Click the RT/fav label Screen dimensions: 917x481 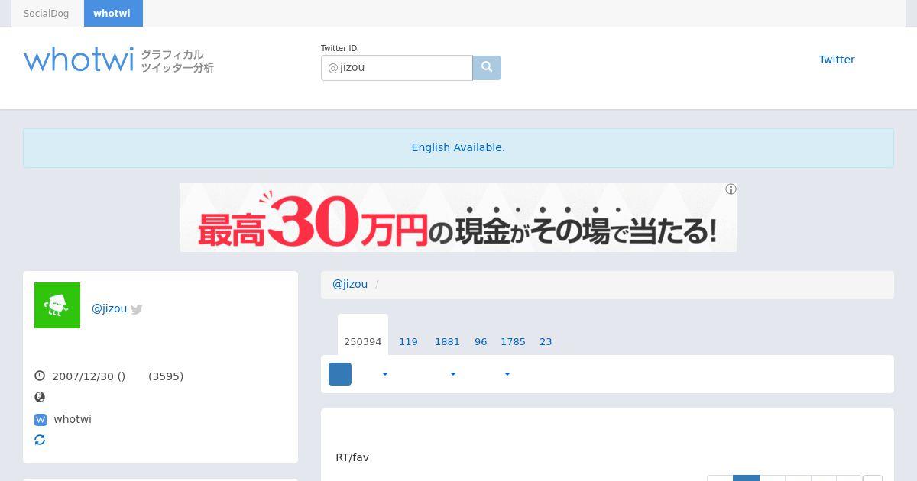[352, 457]
